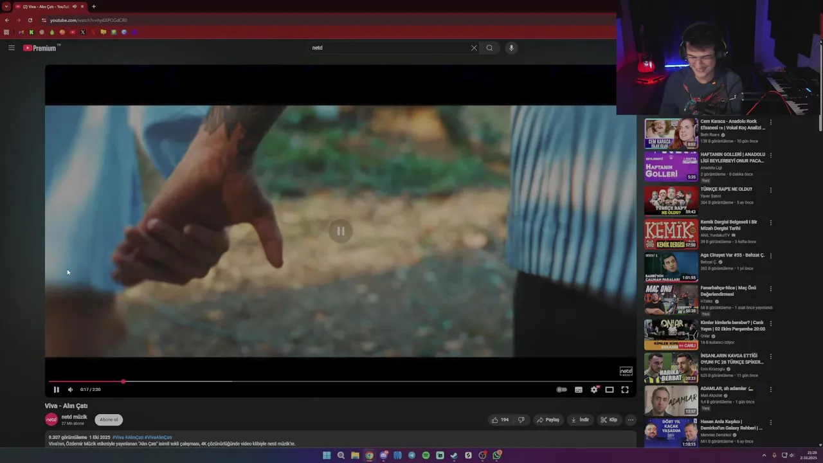Subscribe with Abone ol button
This screenshot has width=823, height=463.
[x=109, y=420]
